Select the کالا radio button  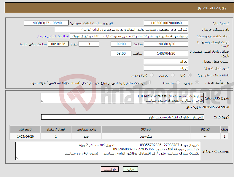coord(190,75)
